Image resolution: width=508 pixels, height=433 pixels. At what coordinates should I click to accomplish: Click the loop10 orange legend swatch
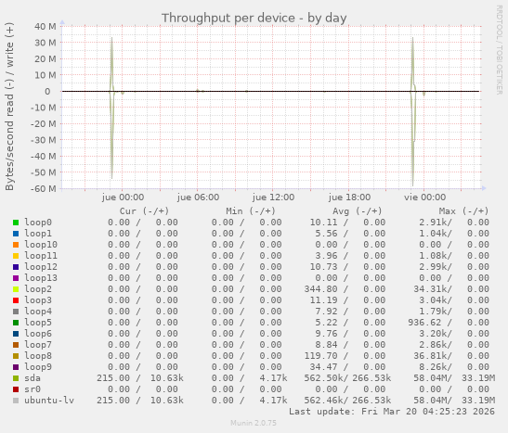coord(16,245)
